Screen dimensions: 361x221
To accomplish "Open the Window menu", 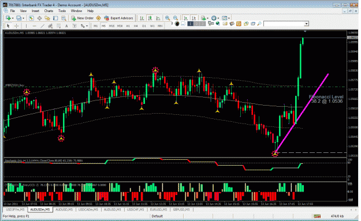I will 76,11.
